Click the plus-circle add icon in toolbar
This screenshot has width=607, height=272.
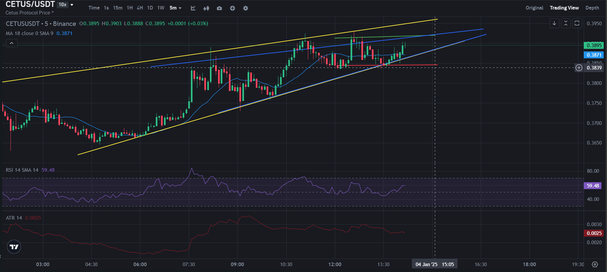(233, 8)
